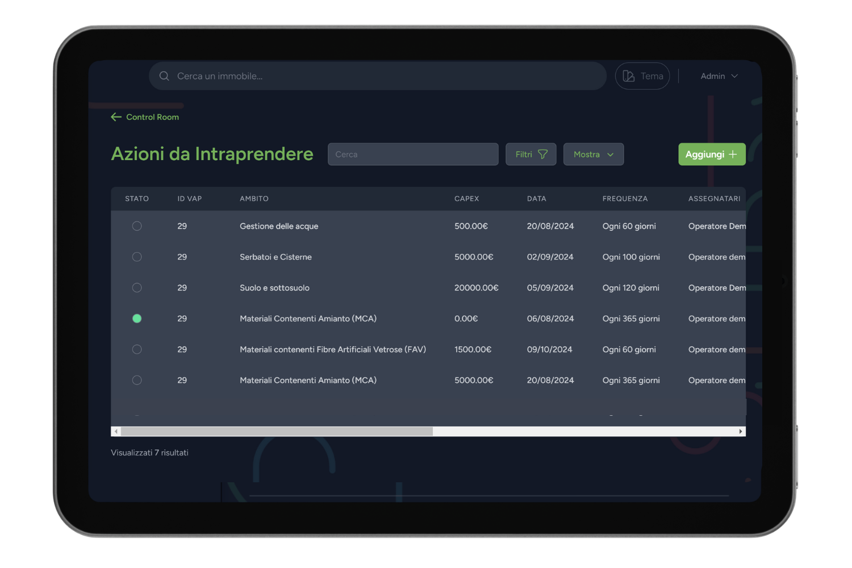The height and width of the screenshot is (568, 852).
Task: Click the Mostra chevron arrow
Action: [x=611, y=154]
